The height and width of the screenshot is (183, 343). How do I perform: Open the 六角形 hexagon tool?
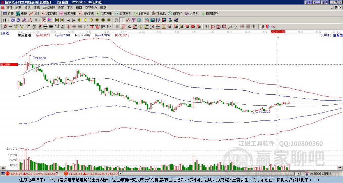(192, 14)
